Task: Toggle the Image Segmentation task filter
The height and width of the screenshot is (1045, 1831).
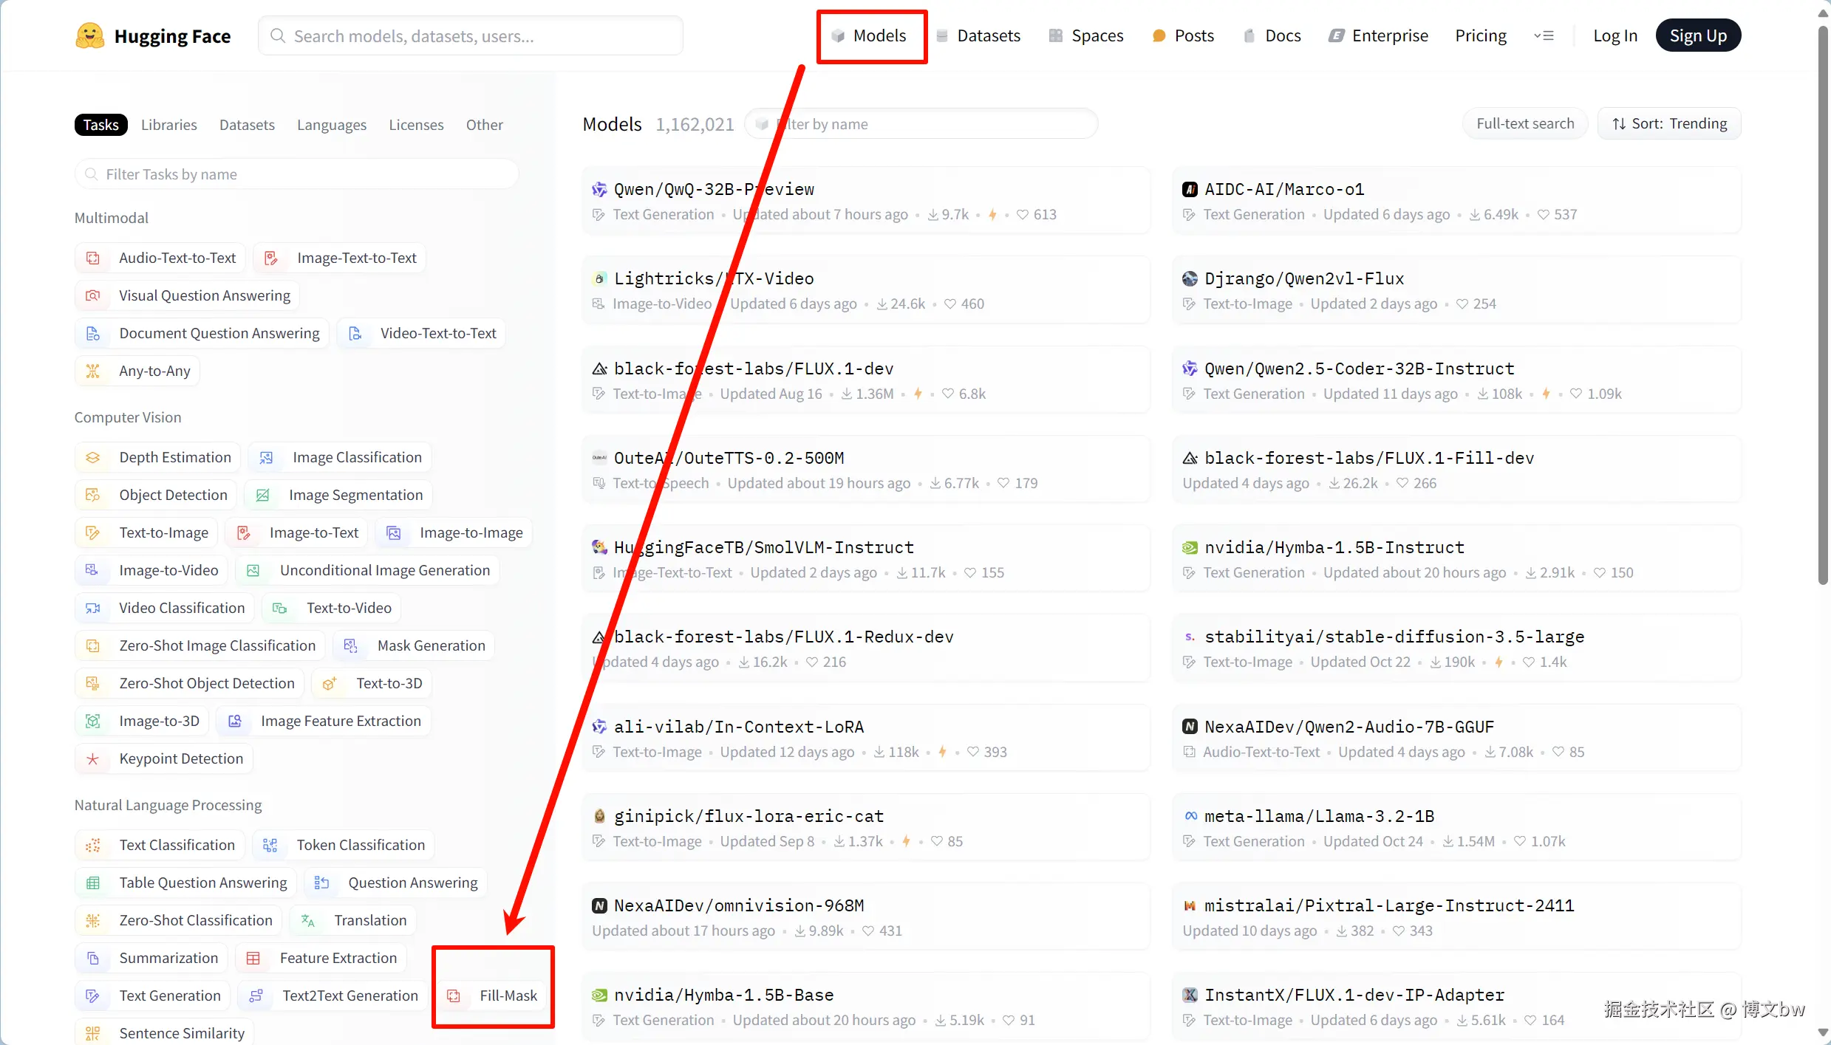Action: (x=339, y=495)
